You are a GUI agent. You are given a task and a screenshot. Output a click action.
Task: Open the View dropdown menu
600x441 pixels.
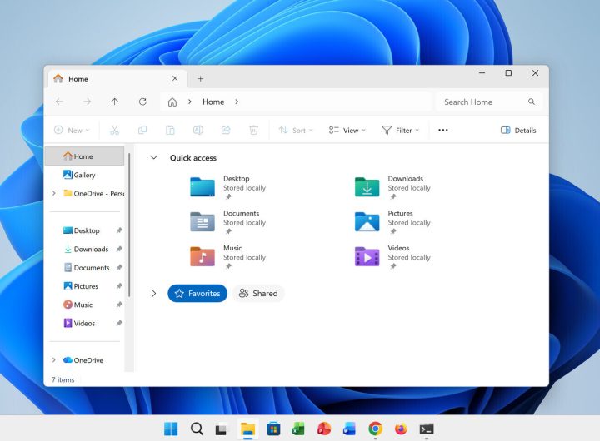pos(347,130)
